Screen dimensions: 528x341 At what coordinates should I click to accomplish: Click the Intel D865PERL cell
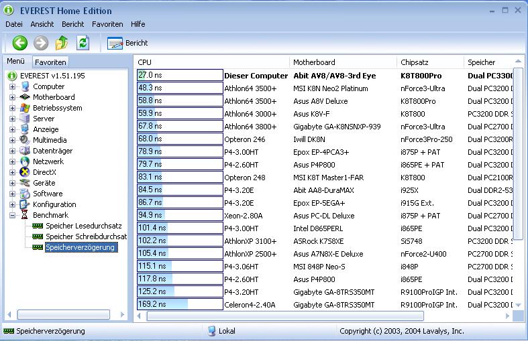point(318,228)
